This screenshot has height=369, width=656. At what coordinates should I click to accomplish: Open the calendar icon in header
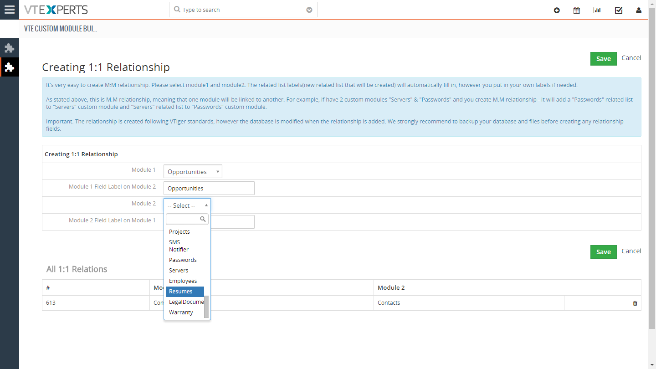(x=577, y=10)
